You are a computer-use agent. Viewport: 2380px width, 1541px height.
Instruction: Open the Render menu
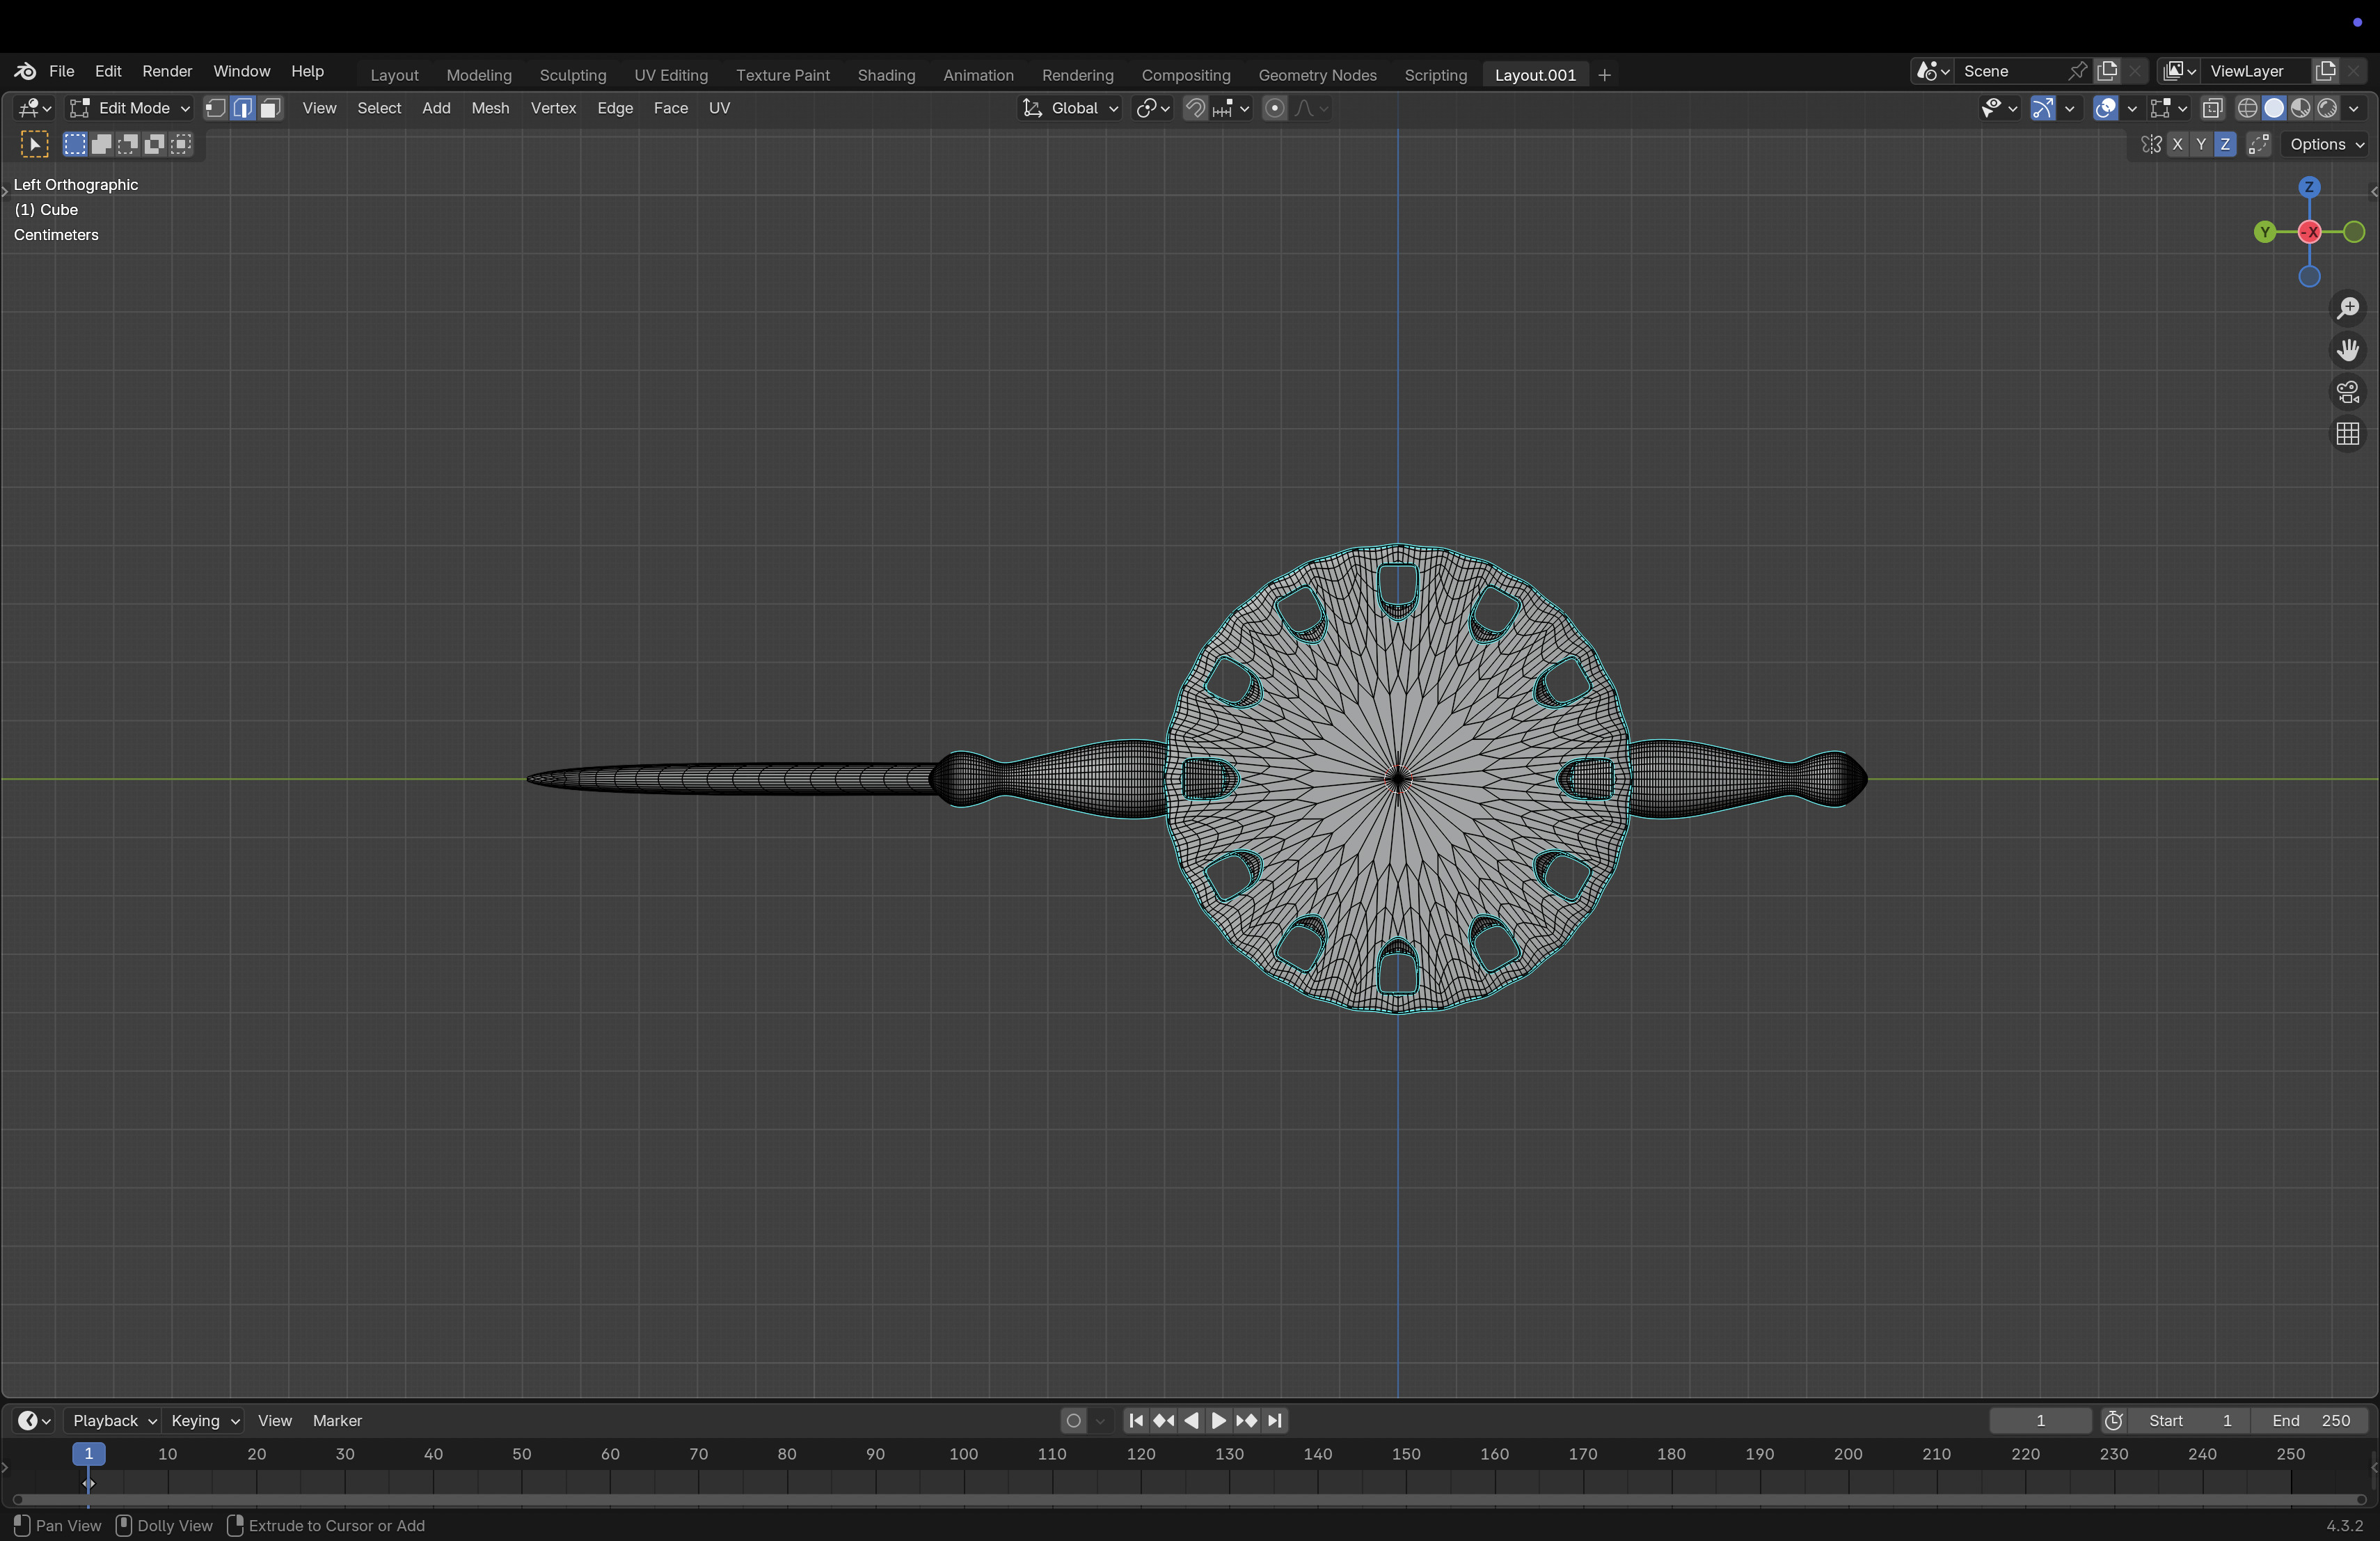pyautogui.click(x=167, y=71)
